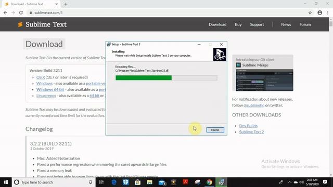Go back with browser back arrow
Screen dimensions: 333x187
[5, 12]
